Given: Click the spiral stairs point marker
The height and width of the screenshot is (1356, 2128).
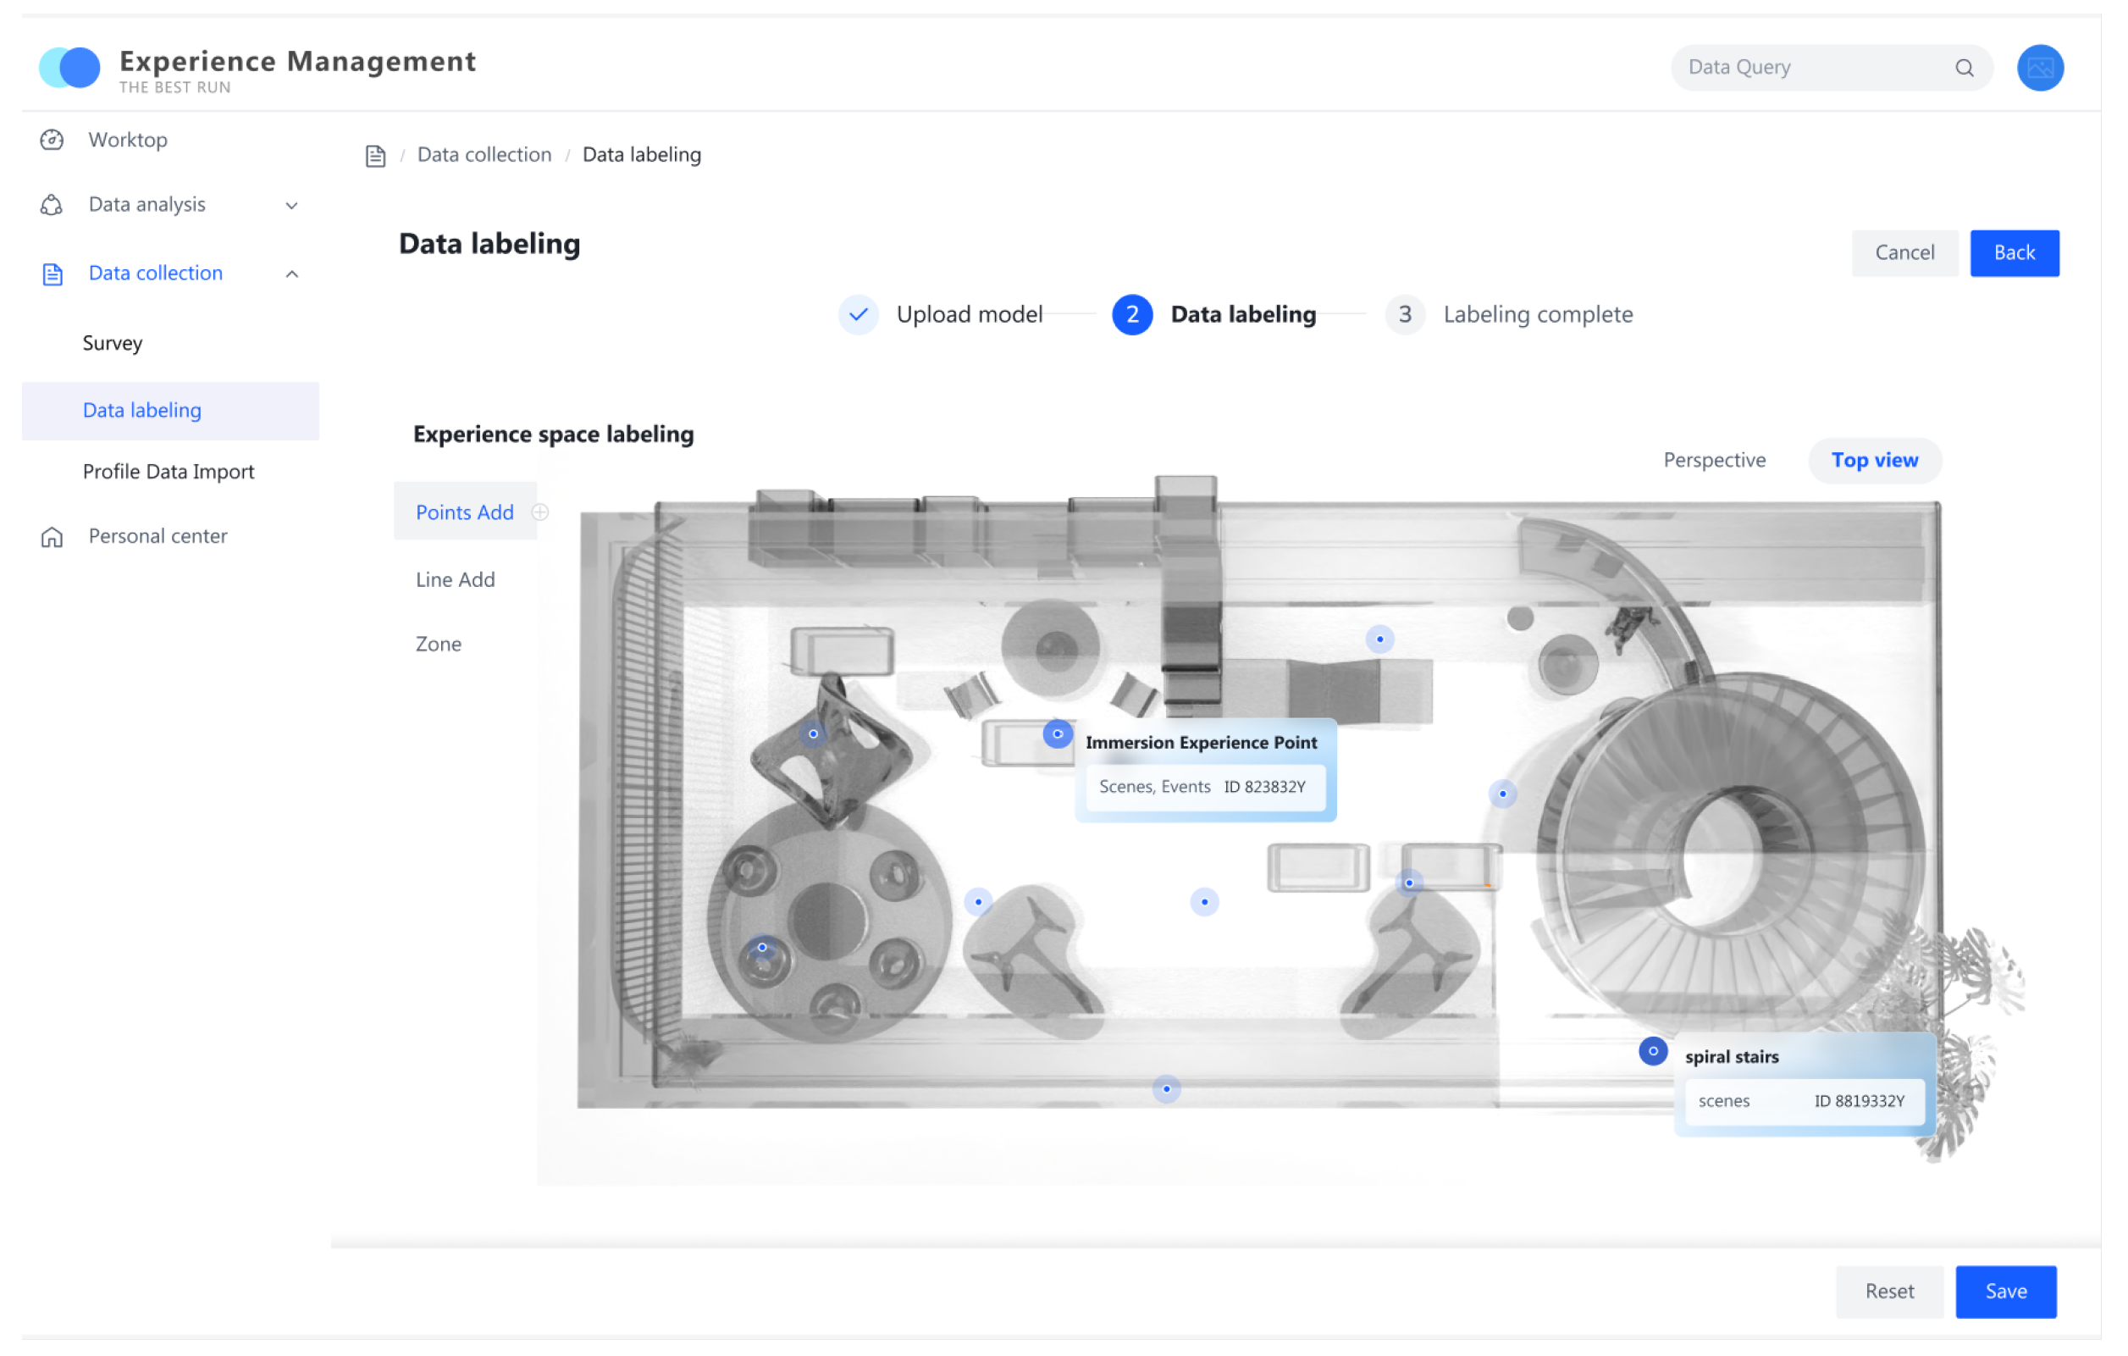Looking at the screenshot, I should 1653,1051.
